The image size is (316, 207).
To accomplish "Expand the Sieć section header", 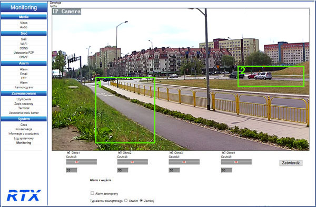I will pos(24,33).
